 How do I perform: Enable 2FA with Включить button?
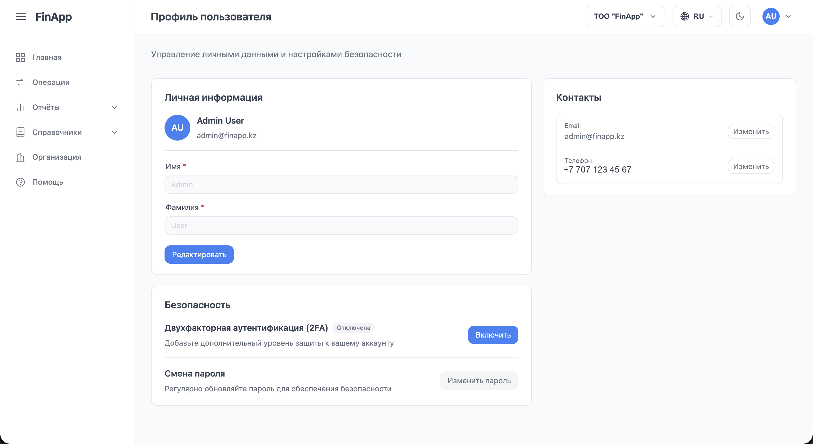pos(493,335)
